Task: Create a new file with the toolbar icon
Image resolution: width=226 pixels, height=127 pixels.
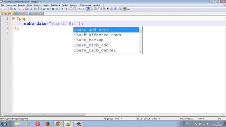Action: tap(4, 9)
